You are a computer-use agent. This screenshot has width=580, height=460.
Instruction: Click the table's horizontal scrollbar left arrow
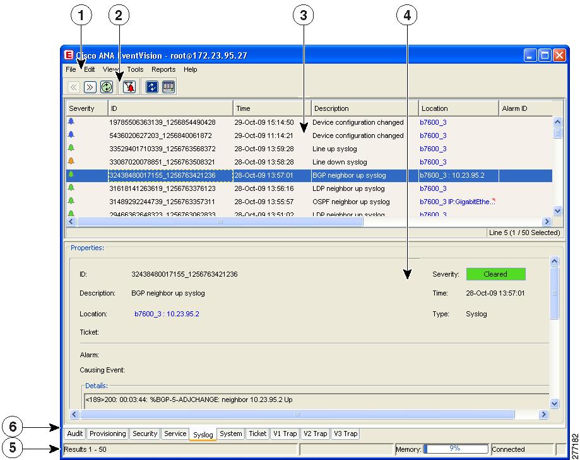(x=71, y=222)
